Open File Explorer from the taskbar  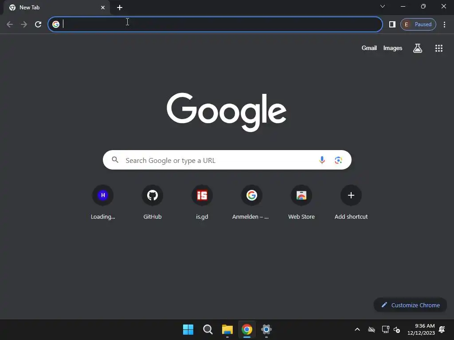227,329
